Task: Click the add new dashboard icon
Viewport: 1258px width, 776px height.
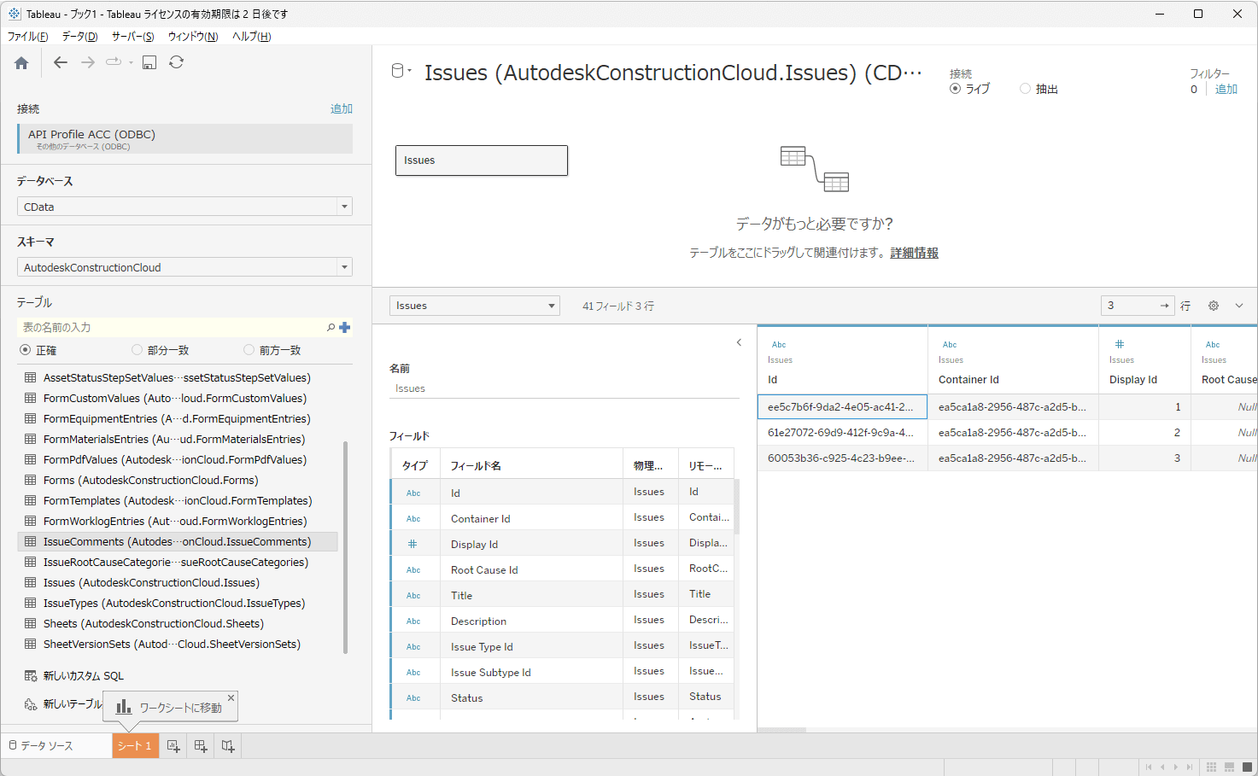Action: 201,746
